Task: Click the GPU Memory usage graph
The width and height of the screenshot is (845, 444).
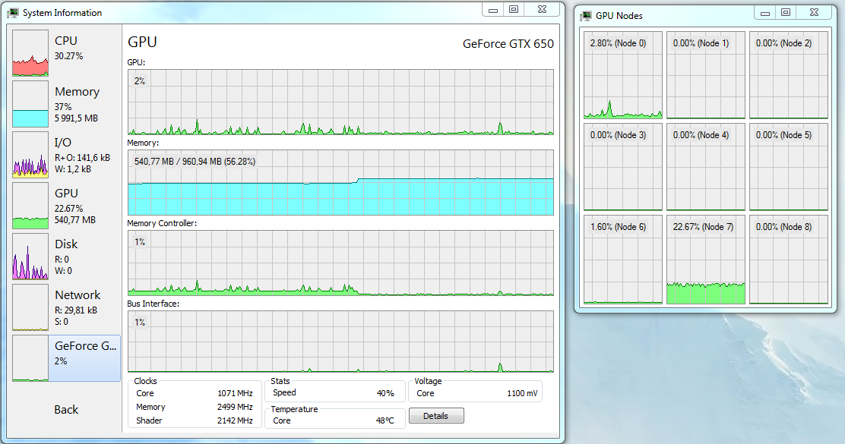Action: [x=340, y=182]
